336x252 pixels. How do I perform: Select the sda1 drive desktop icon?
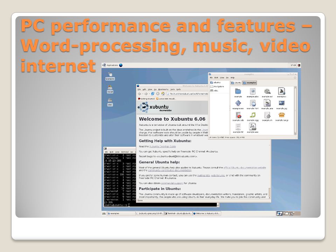pos(110,102)
